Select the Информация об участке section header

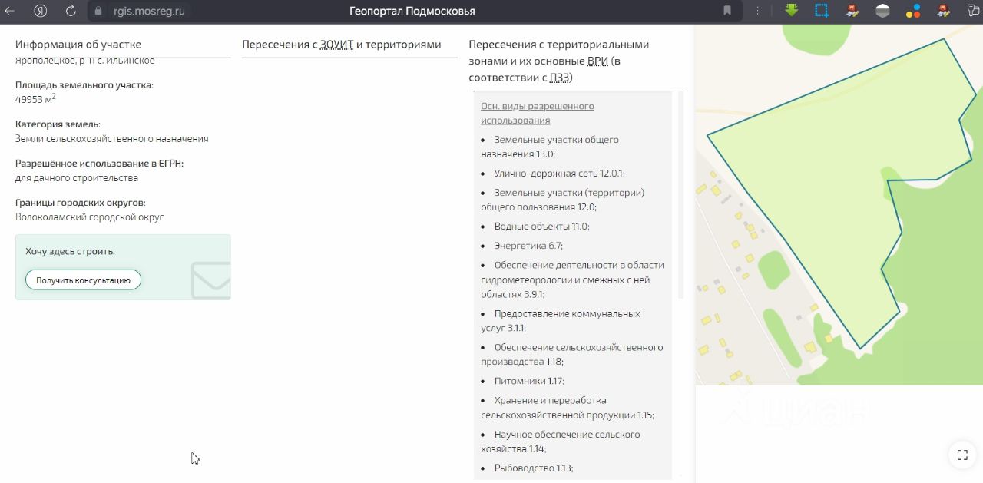coord(78,45)
